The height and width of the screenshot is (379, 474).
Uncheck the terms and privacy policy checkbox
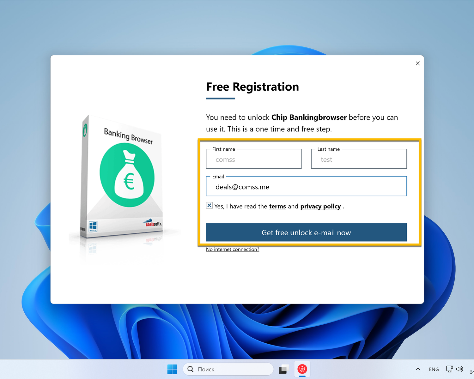(209, 205)
